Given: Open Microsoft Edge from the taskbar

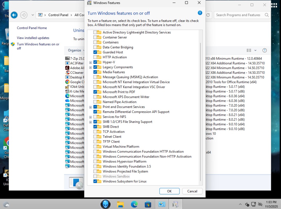Looking at the screenshot, I should point(134,204).
